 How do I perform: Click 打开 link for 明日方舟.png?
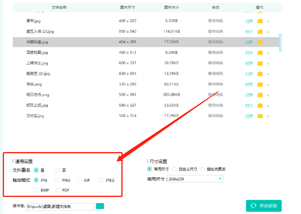[249, 95]
